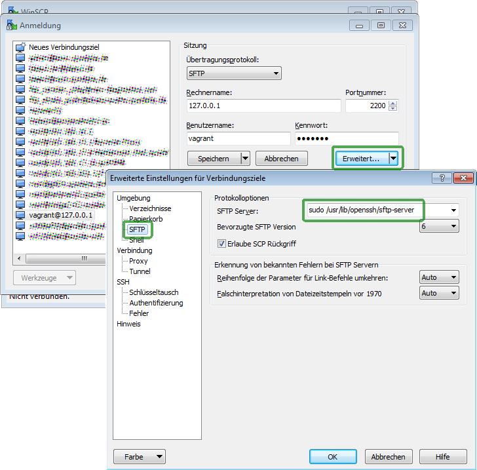
Task: Open the Bevorzugte SFTP Version dropdown
Action: coord(439,226)
